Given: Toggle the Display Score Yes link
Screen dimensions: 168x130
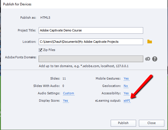Looking at the screenshot, I should (x=66, y=101).
